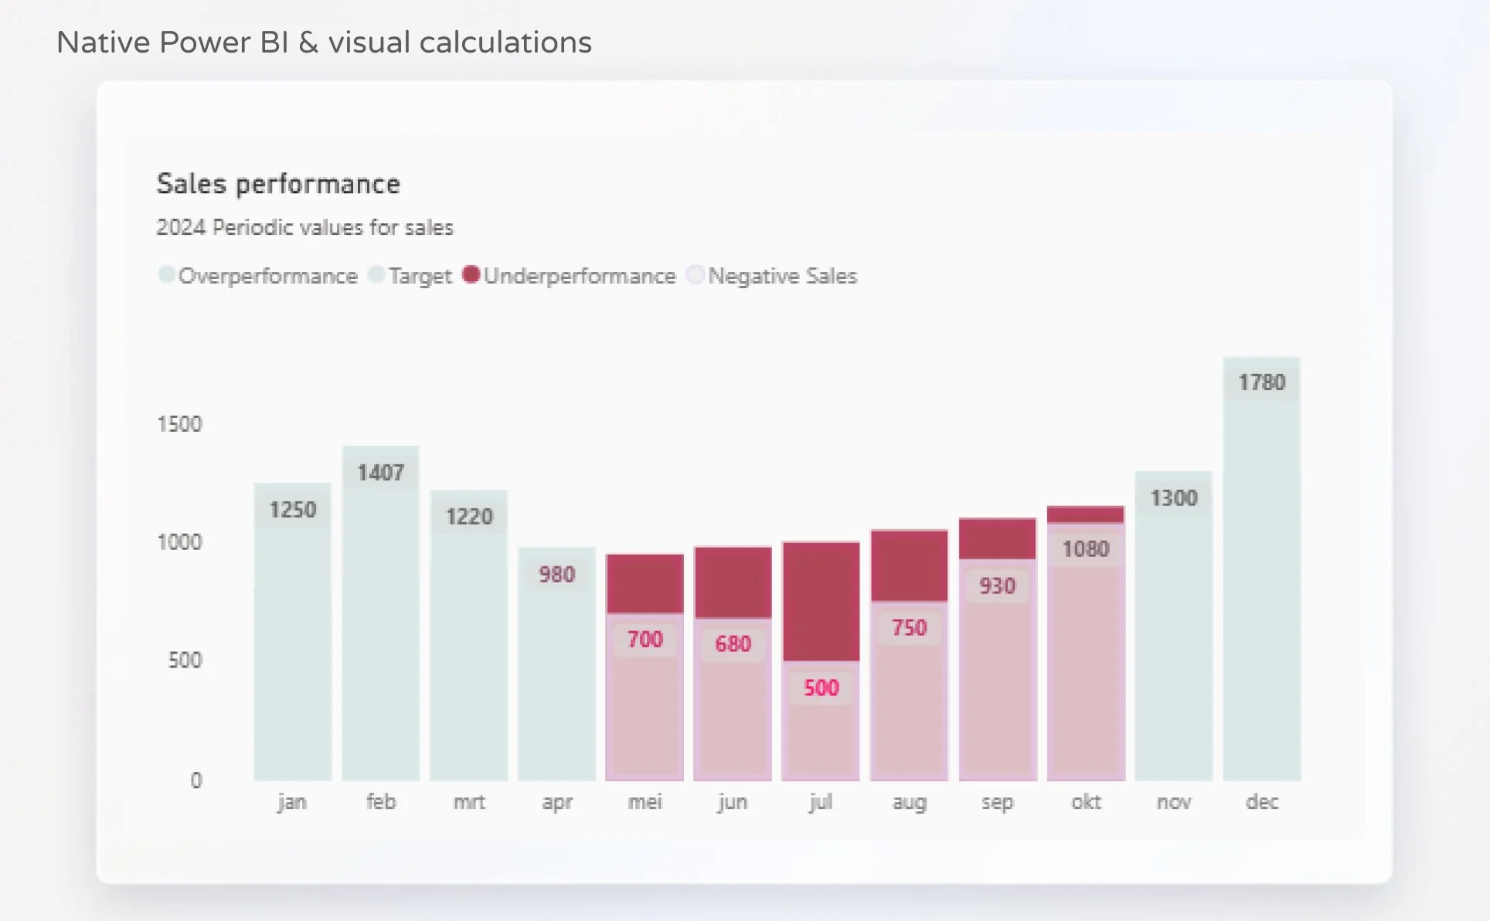Click the Overperformance legend color dot
The height and width of the screenshot is (921, 1490).
pyautogui.click(x=166, y=274)
